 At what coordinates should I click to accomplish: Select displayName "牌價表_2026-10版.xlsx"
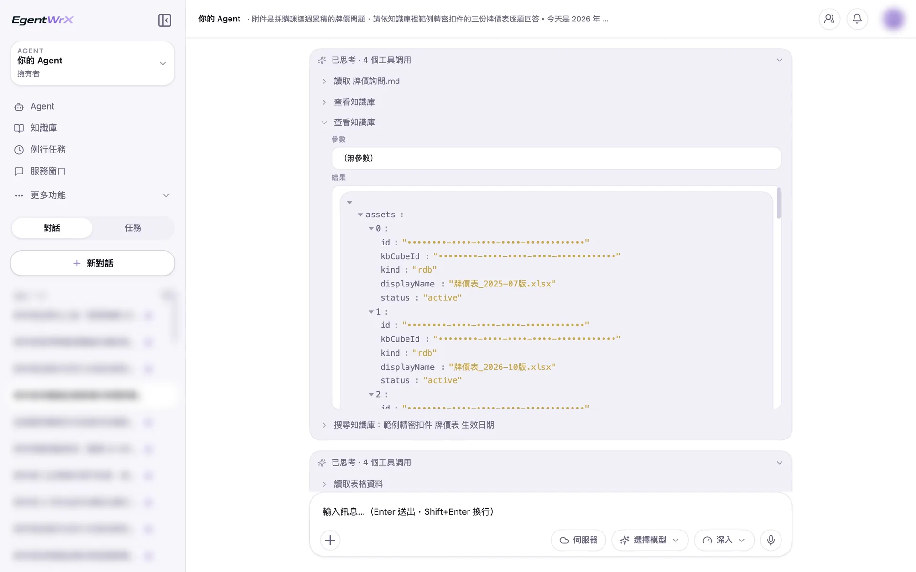click(502, 367)
